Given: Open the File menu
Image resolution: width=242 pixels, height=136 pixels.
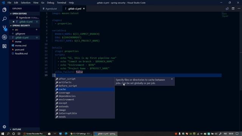Looking at the screenshot, I should (x=9, y=3).
